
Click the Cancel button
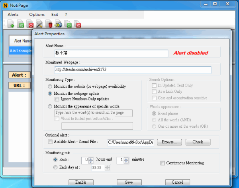[x=177, y=182]
